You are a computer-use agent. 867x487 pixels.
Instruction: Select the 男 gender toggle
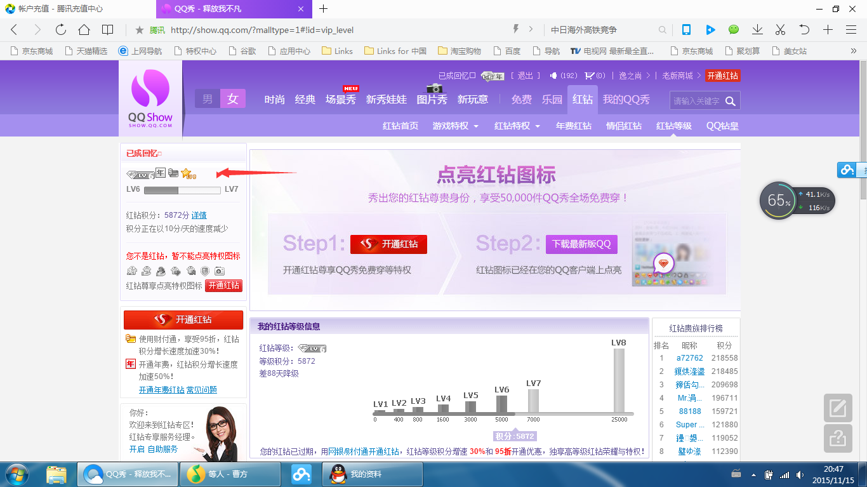(208, 98)
